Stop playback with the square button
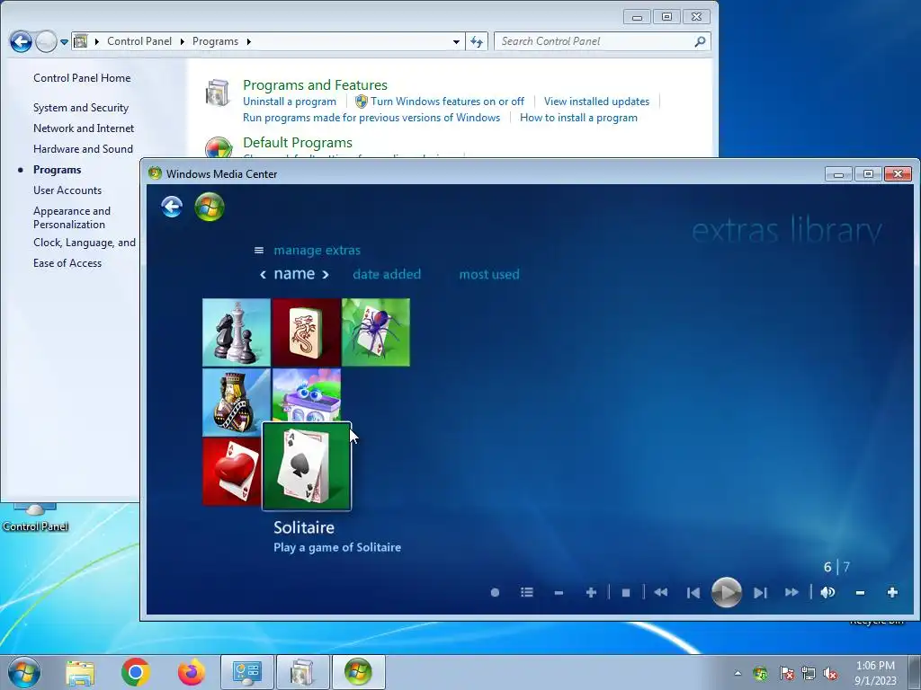Screen dimensions: 921x690 (x=626, y=593)
